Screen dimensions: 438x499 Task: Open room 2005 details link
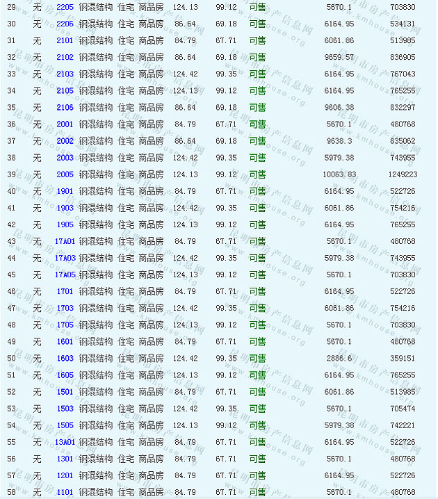point(65,174)
